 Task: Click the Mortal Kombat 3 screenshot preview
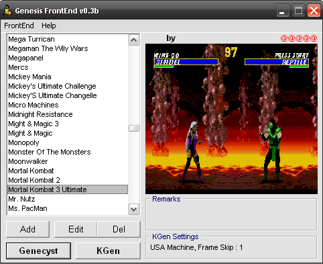(x=231, y=119)
